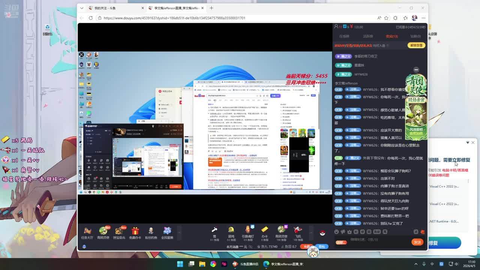Viewport: 480px width, 270px height.
Task: Open the emoji picker in chat
Action: [x=336, y=232]
